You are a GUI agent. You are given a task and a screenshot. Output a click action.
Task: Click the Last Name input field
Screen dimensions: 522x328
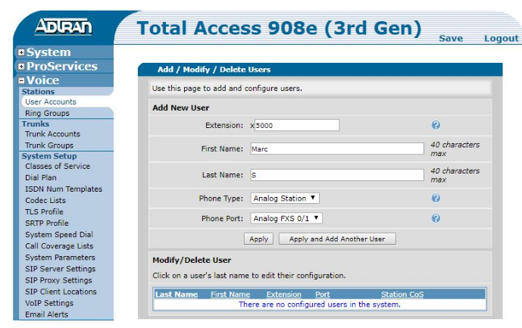pos(337,175)
